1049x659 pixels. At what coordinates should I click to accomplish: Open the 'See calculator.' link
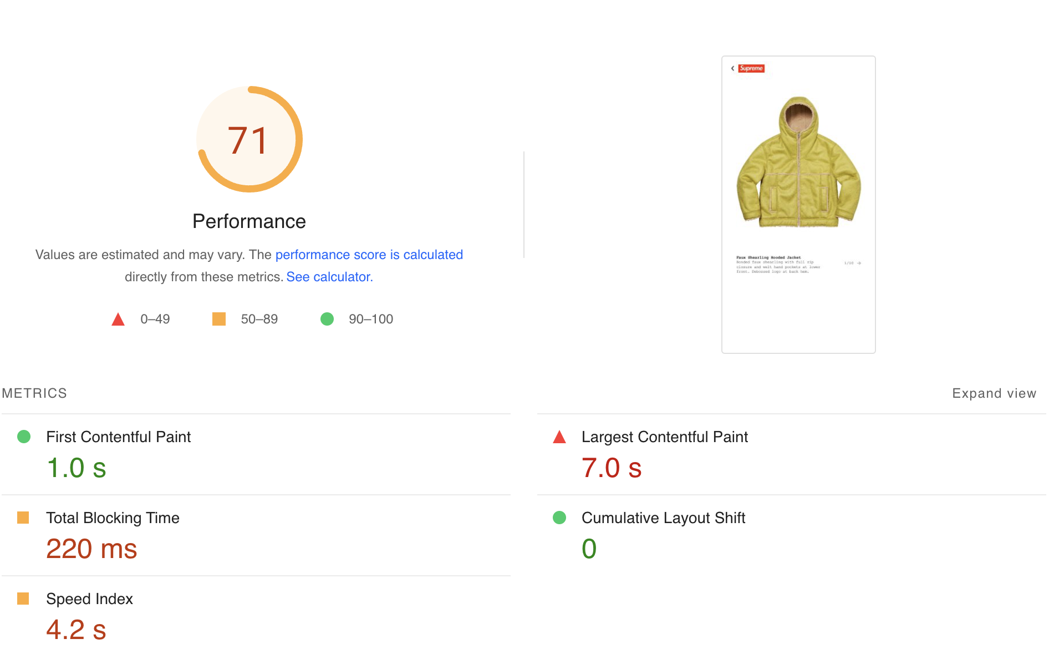tap(329, 277)
